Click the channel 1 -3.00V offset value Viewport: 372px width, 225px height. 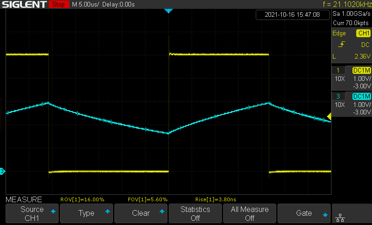(x=362, y=86)
